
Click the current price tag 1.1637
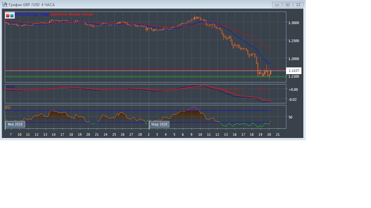(x=294, y=71)
